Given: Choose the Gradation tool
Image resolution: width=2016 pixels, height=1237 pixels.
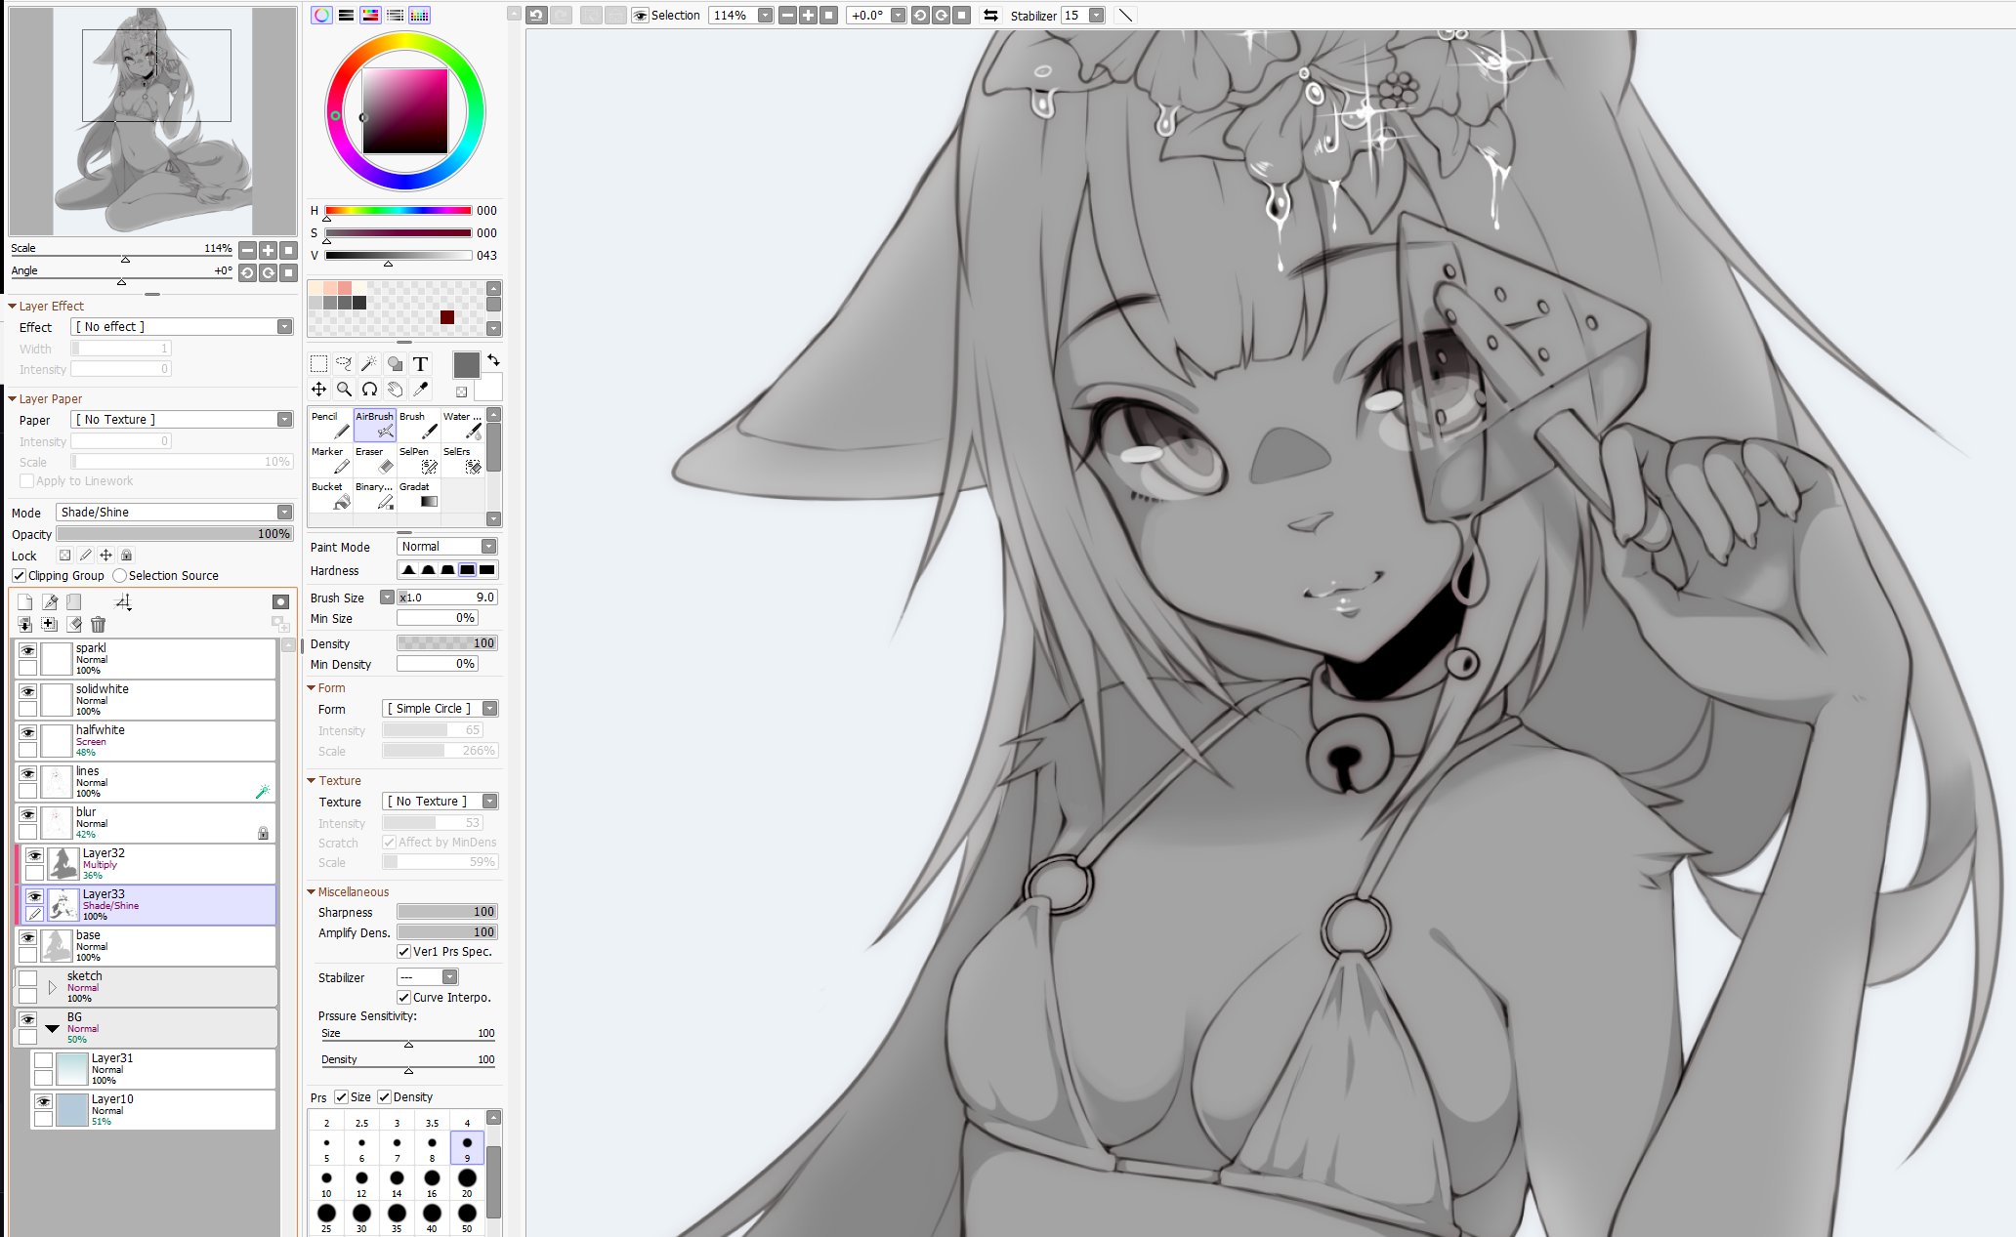Looking at the screenshot, I should (418, 495).
